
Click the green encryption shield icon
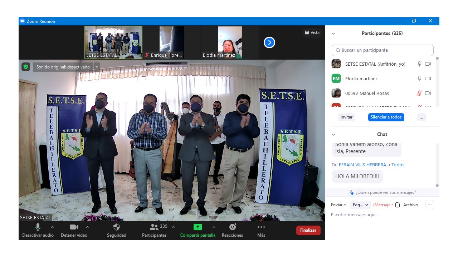[x=25, y=67]
